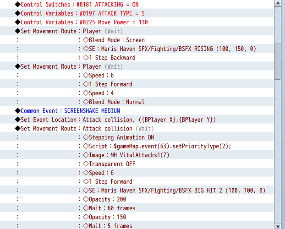This screenshot has height=229, width=285.
Task: Click the Blend Mode : Screen route line
Action: 137,40
